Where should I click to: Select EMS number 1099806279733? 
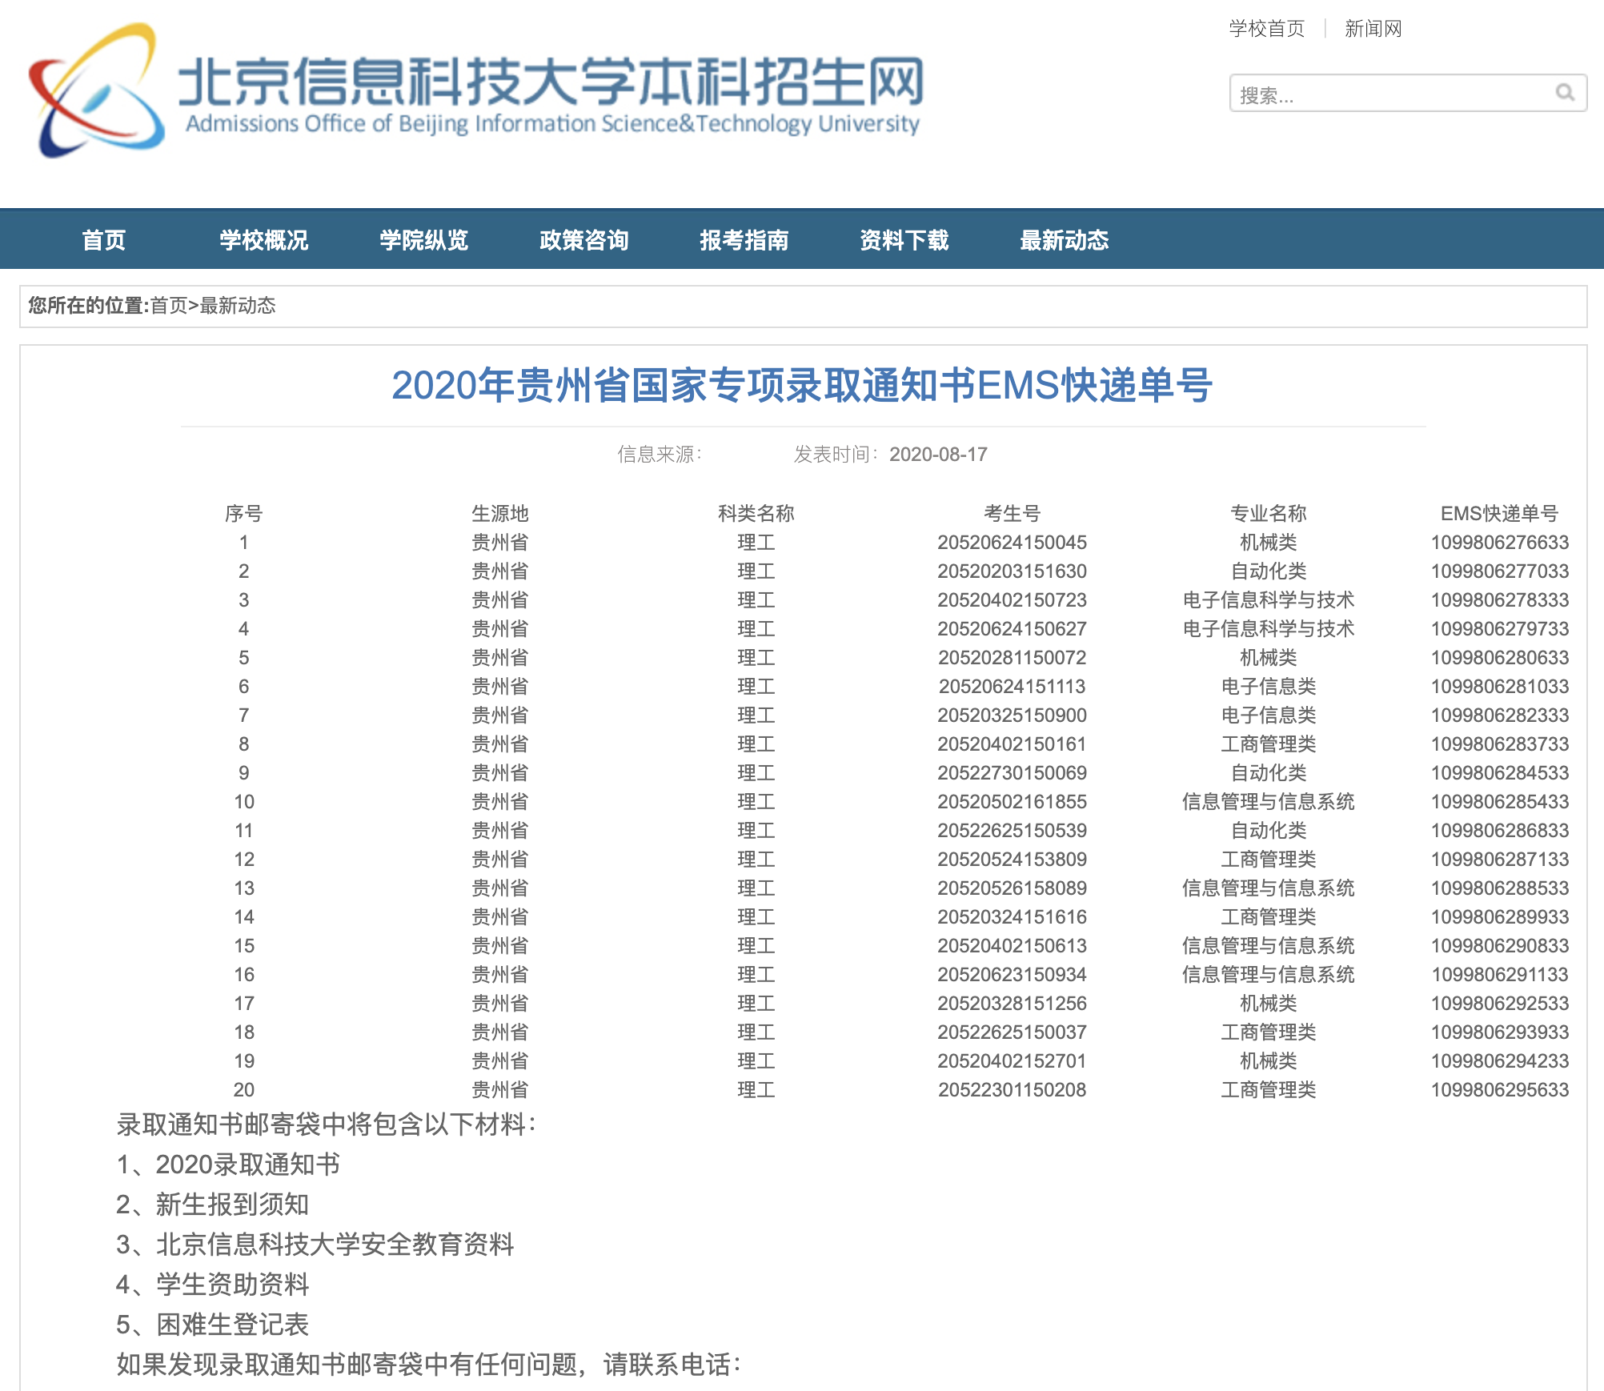[1500, 628]
